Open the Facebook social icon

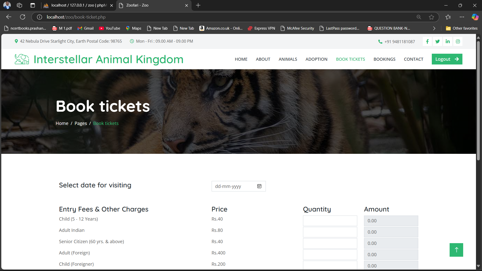427,41
